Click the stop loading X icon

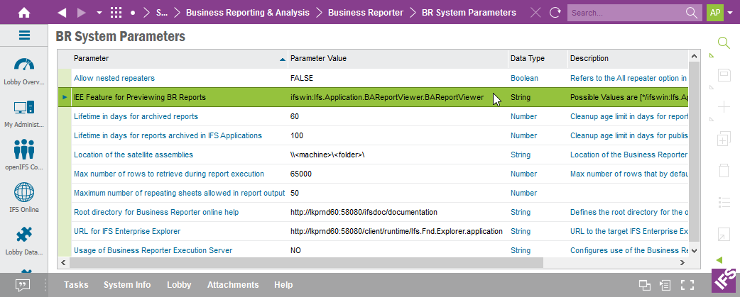(535, 13)
